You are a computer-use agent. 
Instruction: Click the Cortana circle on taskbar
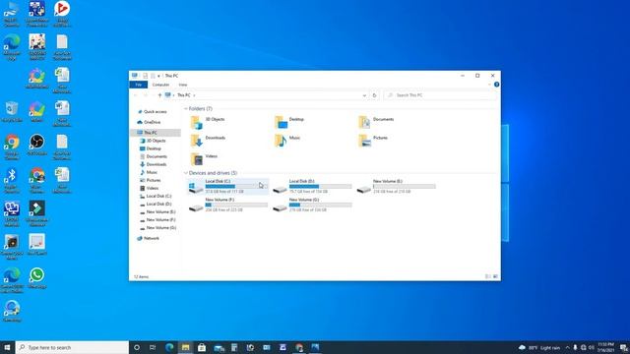click(137, 347)
